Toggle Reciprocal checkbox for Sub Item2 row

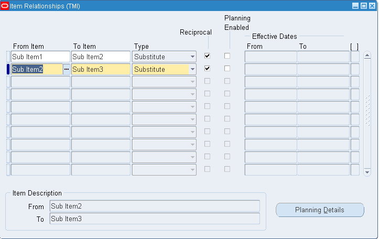click(x=208, y=68)
